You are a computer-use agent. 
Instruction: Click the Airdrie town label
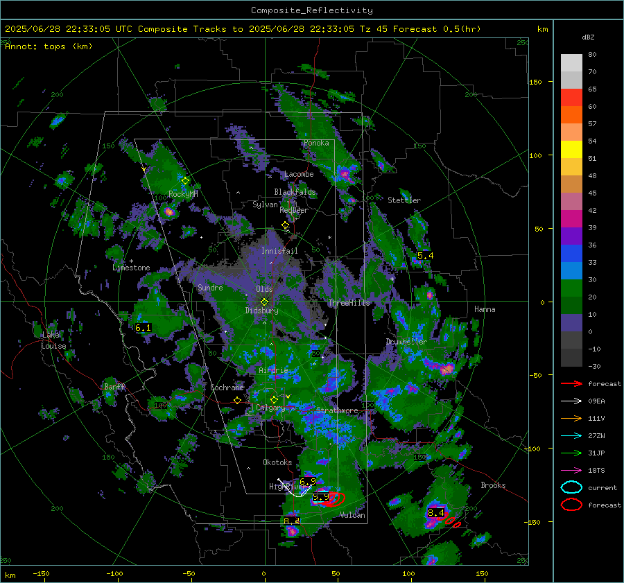(x=273, y=370)
